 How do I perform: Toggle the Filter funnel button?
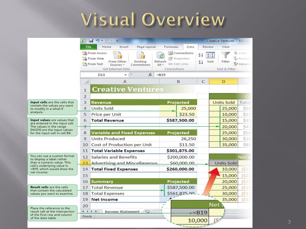click(x=225, y=58)
